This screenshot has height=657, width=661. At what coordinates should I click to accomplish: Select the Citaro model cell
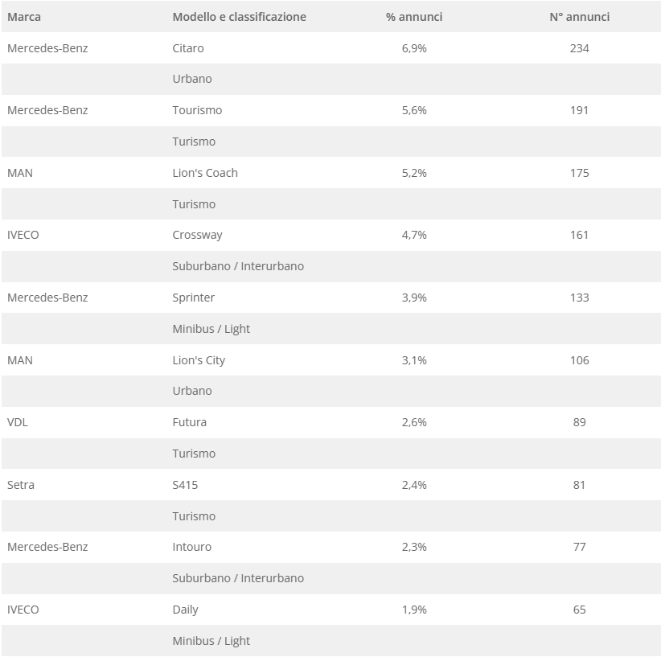[188, 48]
